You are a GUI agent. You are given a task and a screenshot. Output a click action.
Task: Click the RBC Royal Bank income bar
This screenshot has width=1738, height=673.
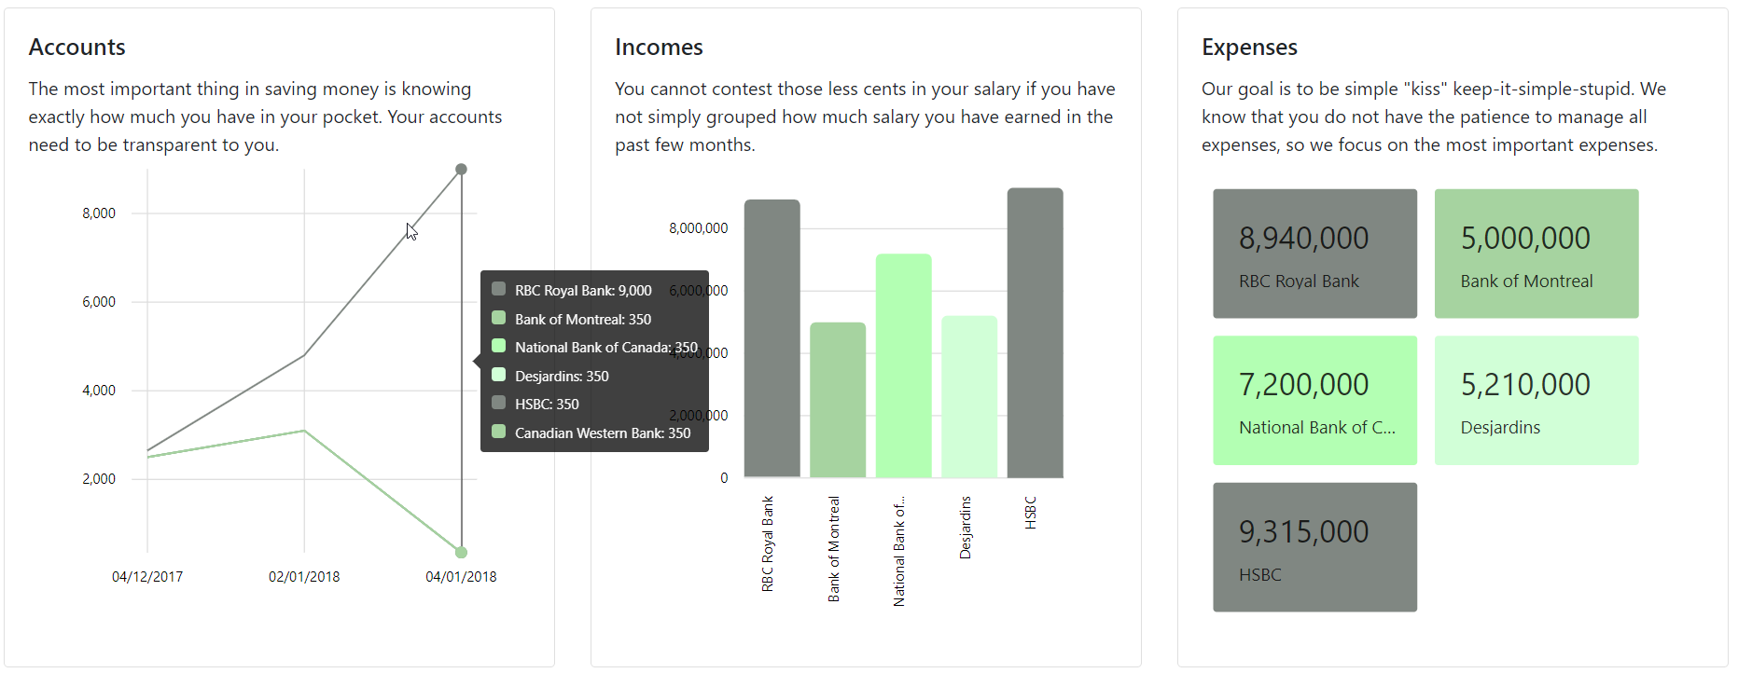(772, 338)
